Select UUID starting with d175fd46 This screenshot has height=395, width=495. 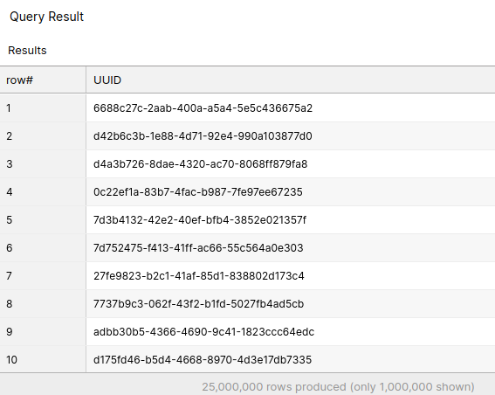pos(203,360)
